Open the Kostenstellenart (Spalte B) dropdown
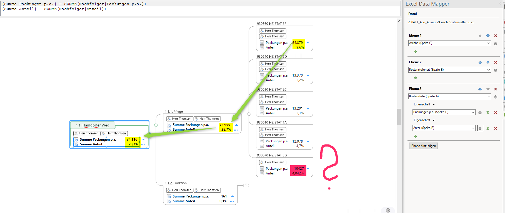Viewport: 505px width, 213px height. (x=488, y=70)
